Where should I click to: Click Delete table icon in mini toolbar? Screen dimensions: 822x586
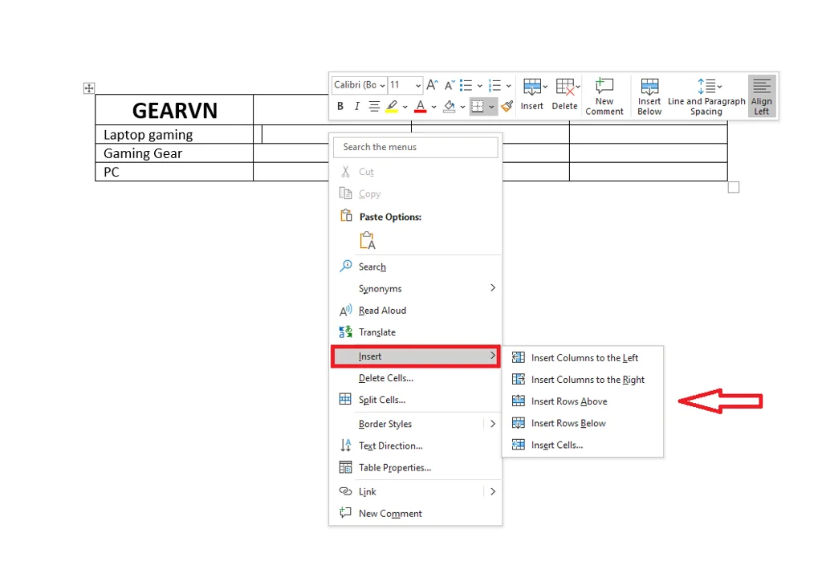click(564, 87)
